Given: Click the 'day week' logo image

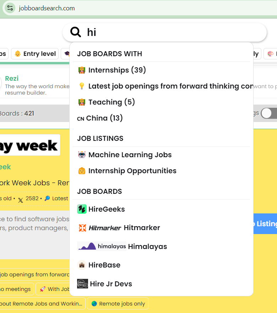Looking at the screenshot, I should 30,145.
